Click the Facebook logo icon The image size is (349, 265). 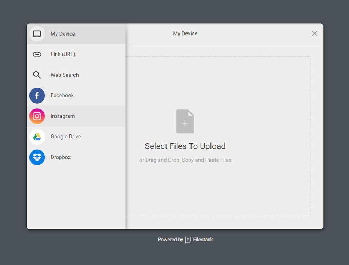tap(37, 96)
